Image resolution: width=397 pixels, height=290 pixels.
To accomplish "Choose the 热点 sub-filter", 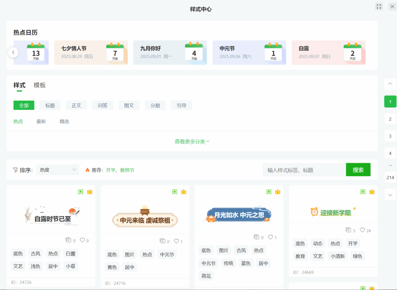I will click(x=18, y=122).
